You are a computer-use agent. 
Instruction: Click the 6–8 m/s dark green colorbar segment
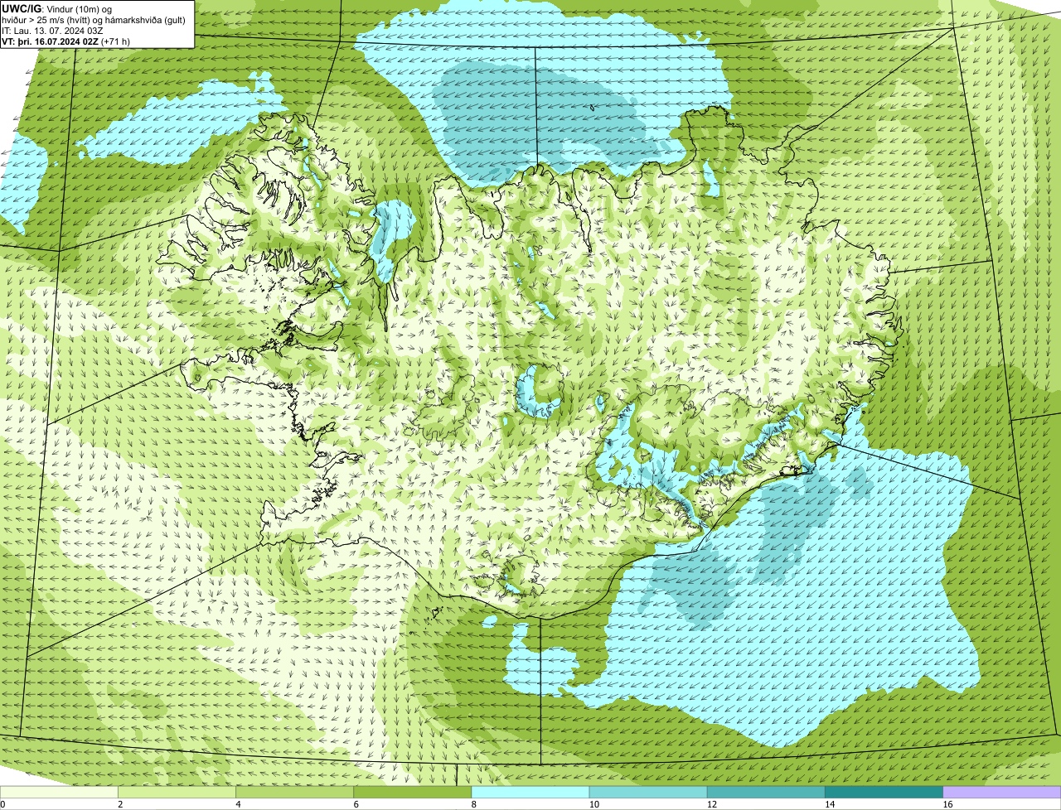413,793
